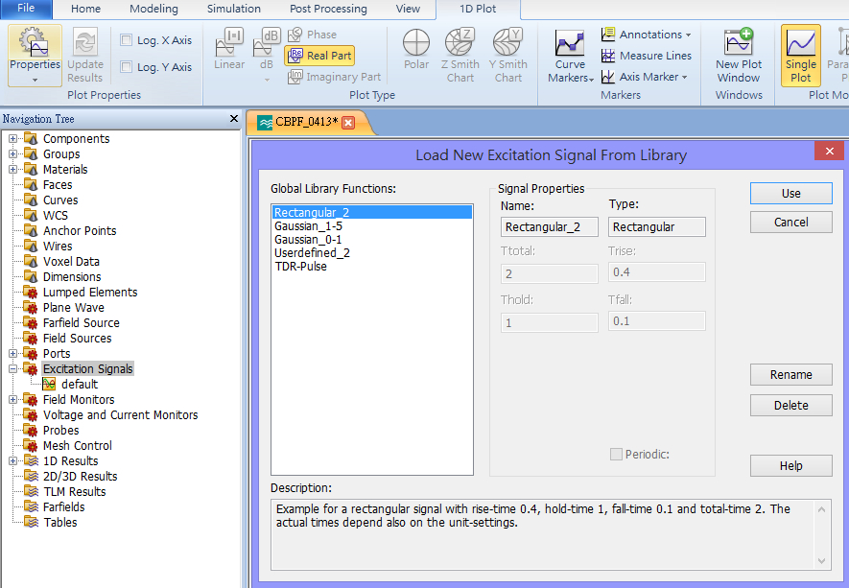Enable Log. X Axis checkbox
Viewport: 849px width, 588px height.
pyautogui.click(x=127, y=40)
